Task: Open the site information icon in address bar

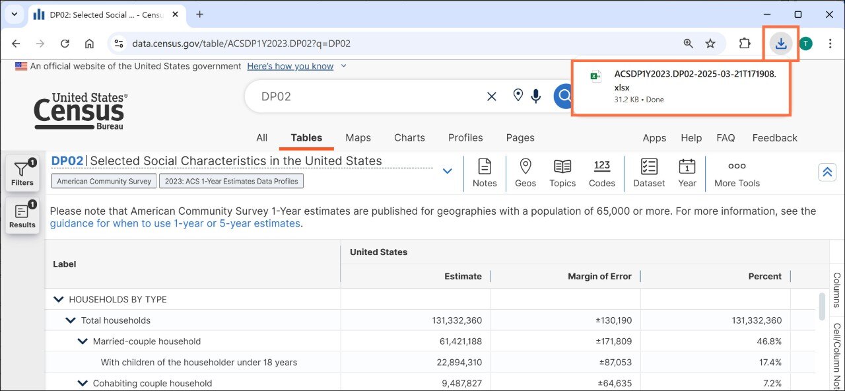Action: pos(119,44)
